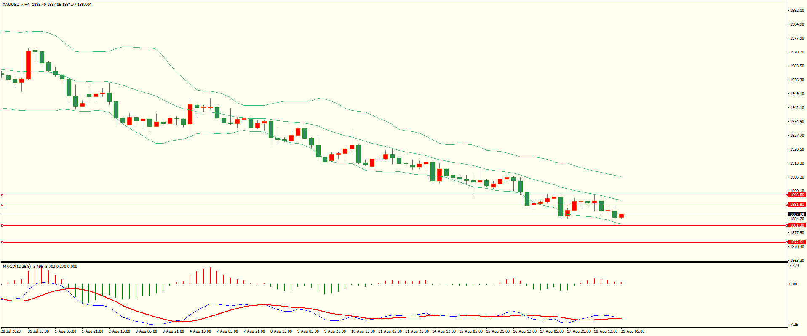This screenshot has width=807, height=336.
Task: Click the 8 Aug 13:00 time label
Action: tap(281, 331)
